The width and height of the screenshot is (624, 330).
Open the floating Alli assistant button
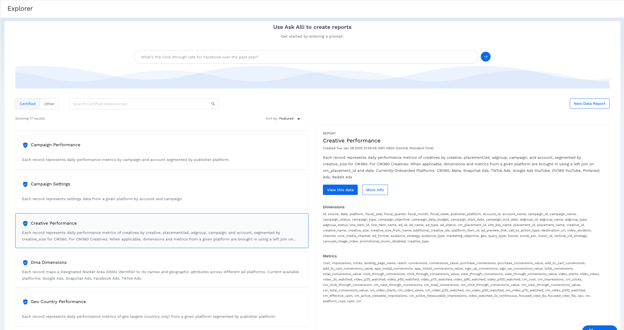coord(599,328)
